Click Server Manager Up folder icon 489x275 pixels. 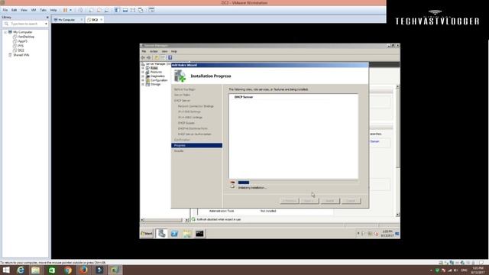click(x=157, y=58)
